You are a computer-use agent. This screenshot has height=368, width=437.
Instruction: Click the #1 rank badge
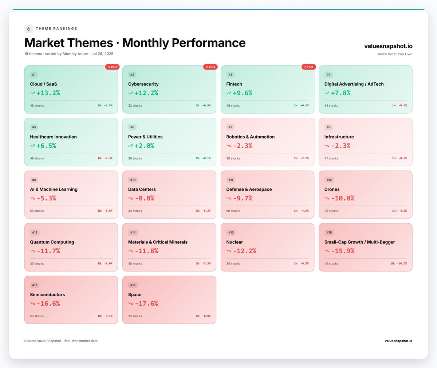click(34, 75)
